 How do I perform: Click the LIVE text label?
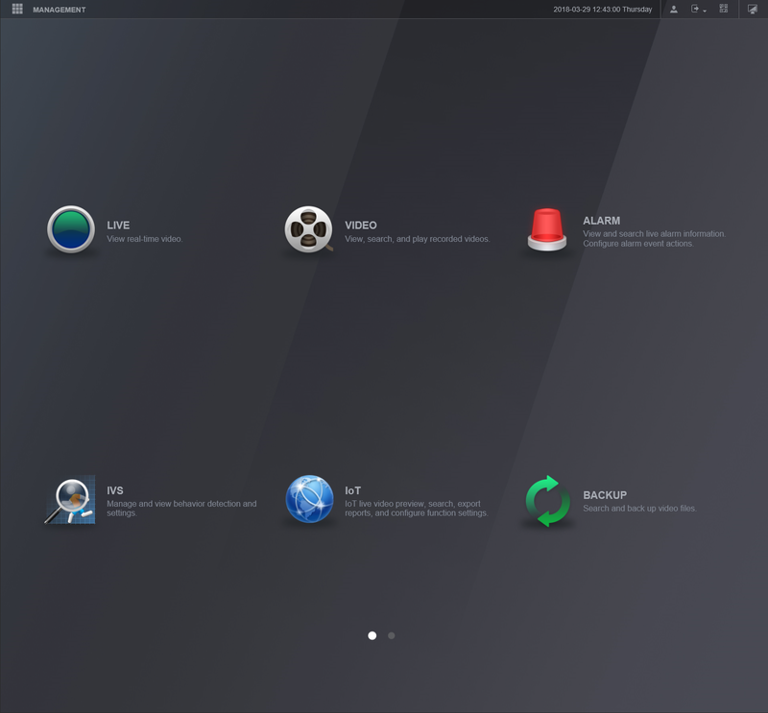pos(117,225)
